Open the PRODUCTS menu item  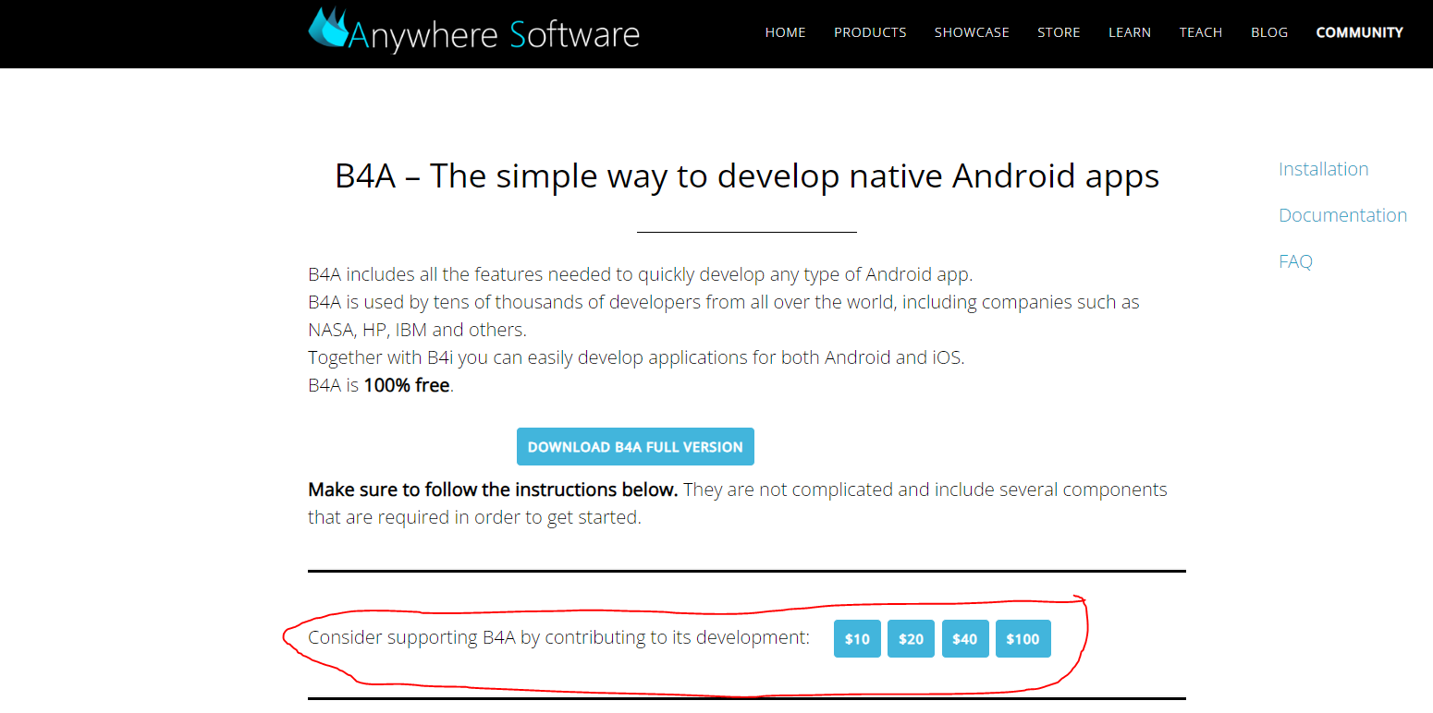[870, 32]
